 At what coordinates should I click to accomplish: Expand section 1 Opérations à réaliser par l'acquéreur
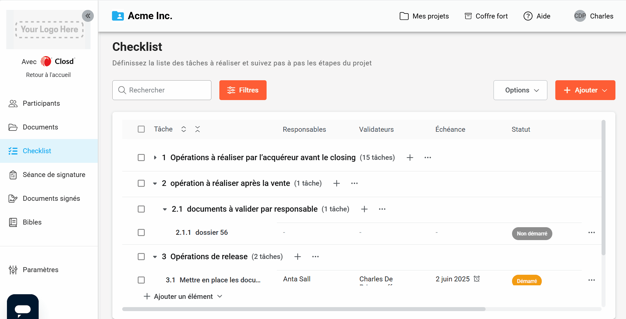[x=155, y=158]
